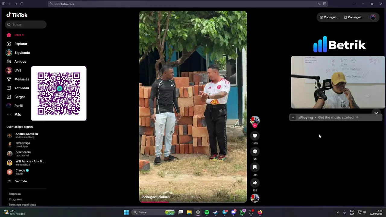386x217 pixels.
Task: Open File Explorer from taskbar
Action: [189, 212]
